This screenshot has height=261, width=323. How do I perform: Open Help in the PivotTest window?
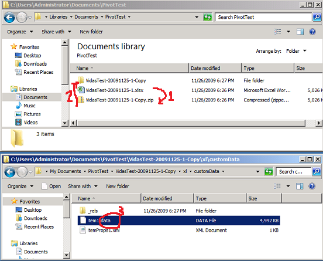click(x=312, y=32)
